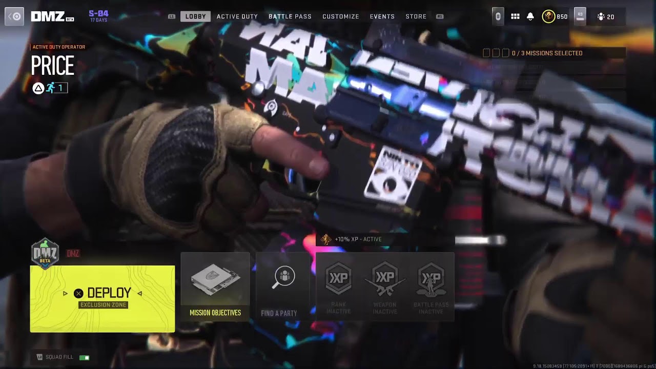656x369 pixels.
Task: Click the 0 / 3 Missions Selected text
Action: (x=547, y=53)
